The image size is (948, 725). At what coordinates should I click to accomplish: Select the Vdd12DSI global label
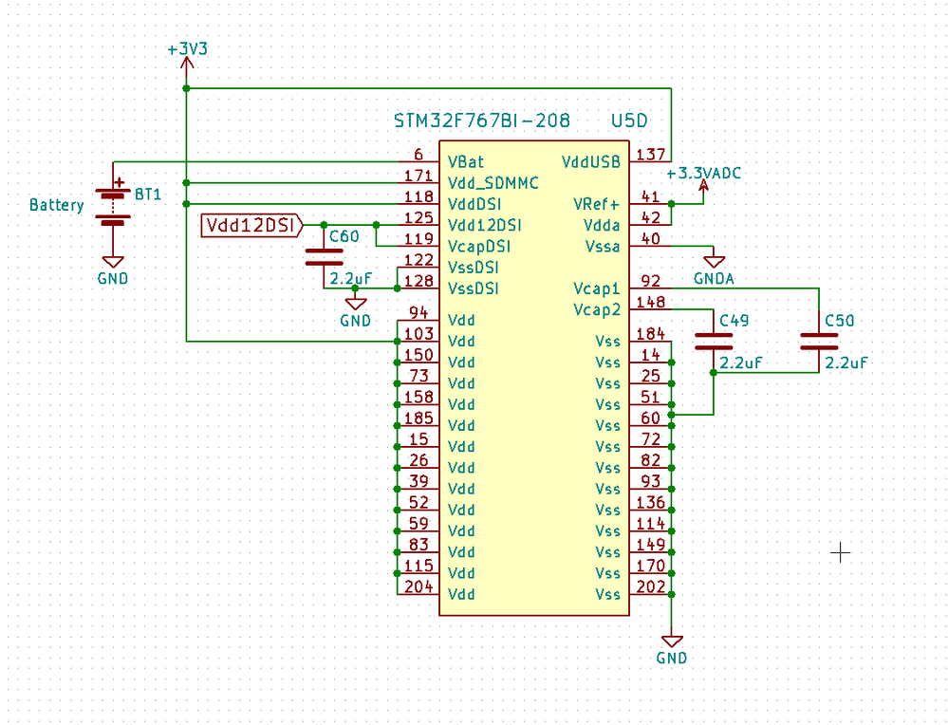coord(252,226)
